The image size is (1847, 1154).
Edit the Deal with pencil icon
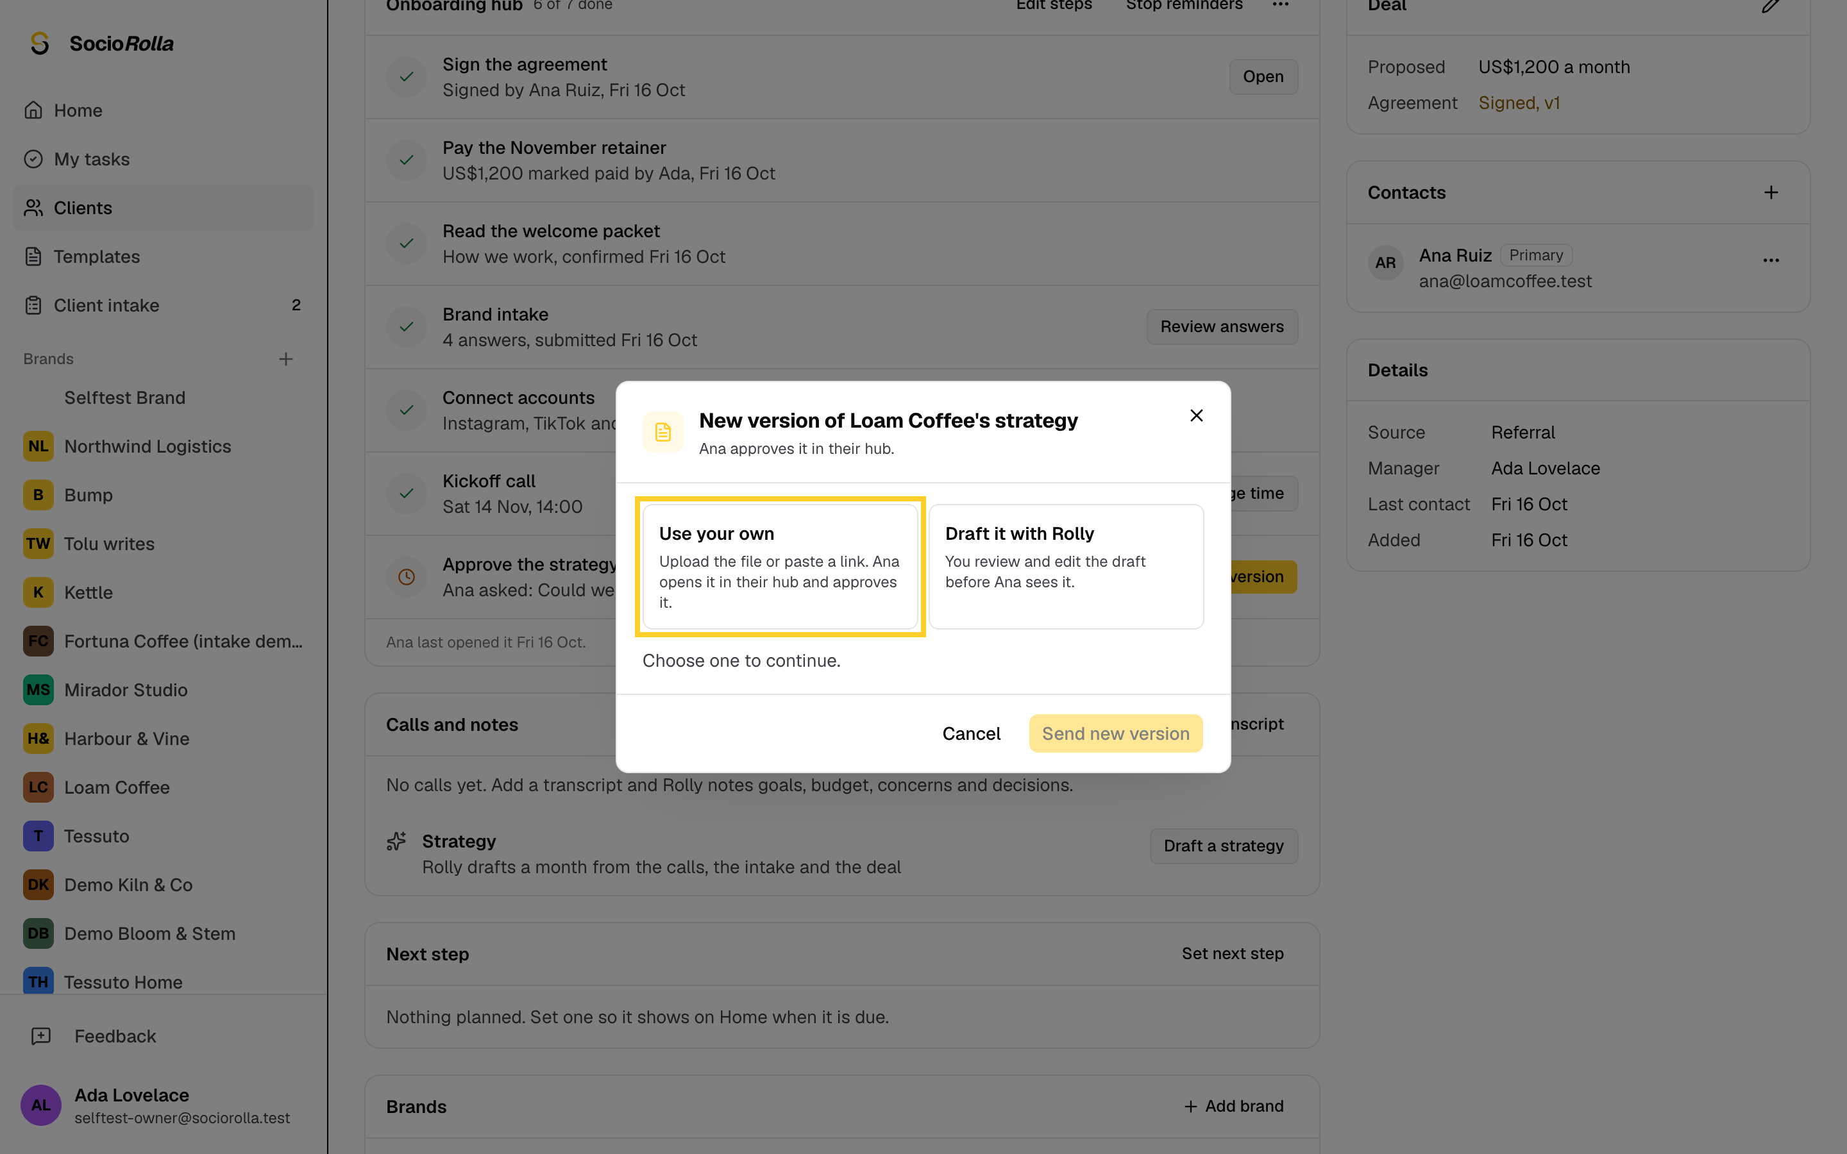tap(1771, 6)
